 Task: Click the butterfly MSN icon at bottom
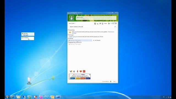pos(71,71)
